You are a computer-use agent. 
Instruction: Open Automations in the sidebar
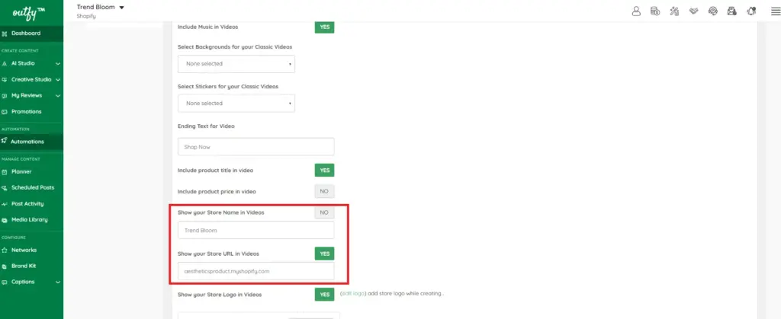(x=31, y=142)
